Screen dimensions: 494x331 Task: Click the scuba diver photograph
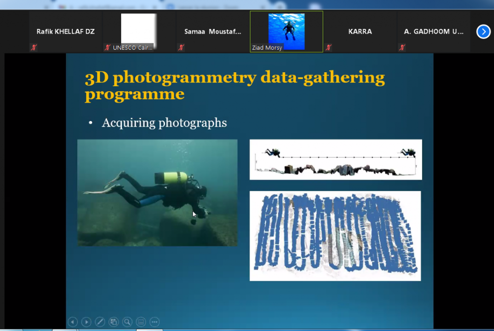pos(157,193)
